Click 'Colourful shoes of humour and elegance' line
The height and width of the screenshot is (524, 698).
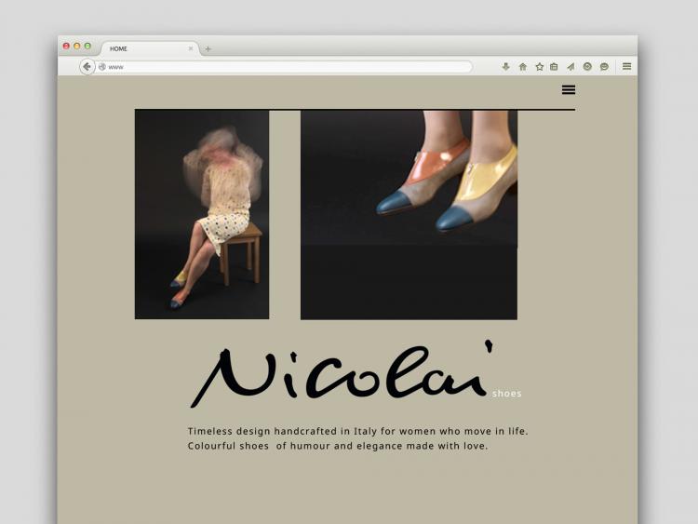pyautogui.click(x=338, y=446)
